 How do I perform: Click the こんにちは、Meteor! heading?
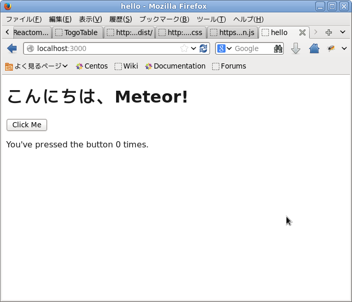point(97,97)
